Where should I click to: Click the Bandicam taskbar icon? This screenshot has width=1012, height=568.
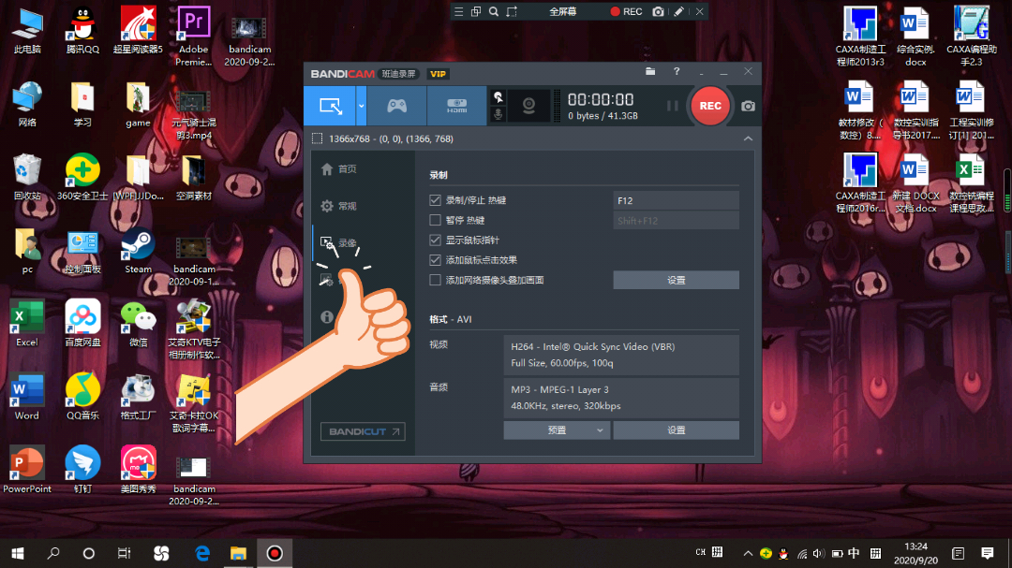[275, 553]
